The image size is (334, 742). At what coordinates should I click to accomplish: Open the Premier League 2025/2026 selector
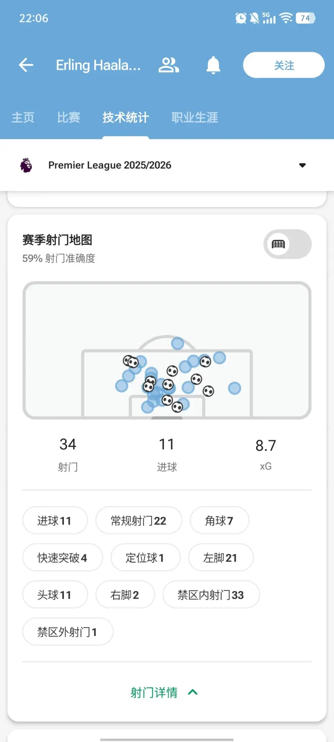pos(110,165)
